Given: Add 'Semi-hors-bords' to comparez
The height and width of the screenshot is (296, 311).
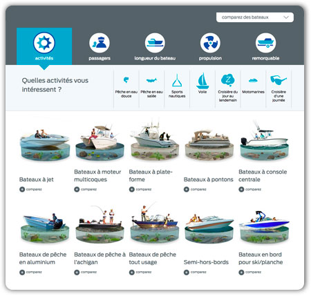Looking at the screenshot, I should tap(195, 272).
